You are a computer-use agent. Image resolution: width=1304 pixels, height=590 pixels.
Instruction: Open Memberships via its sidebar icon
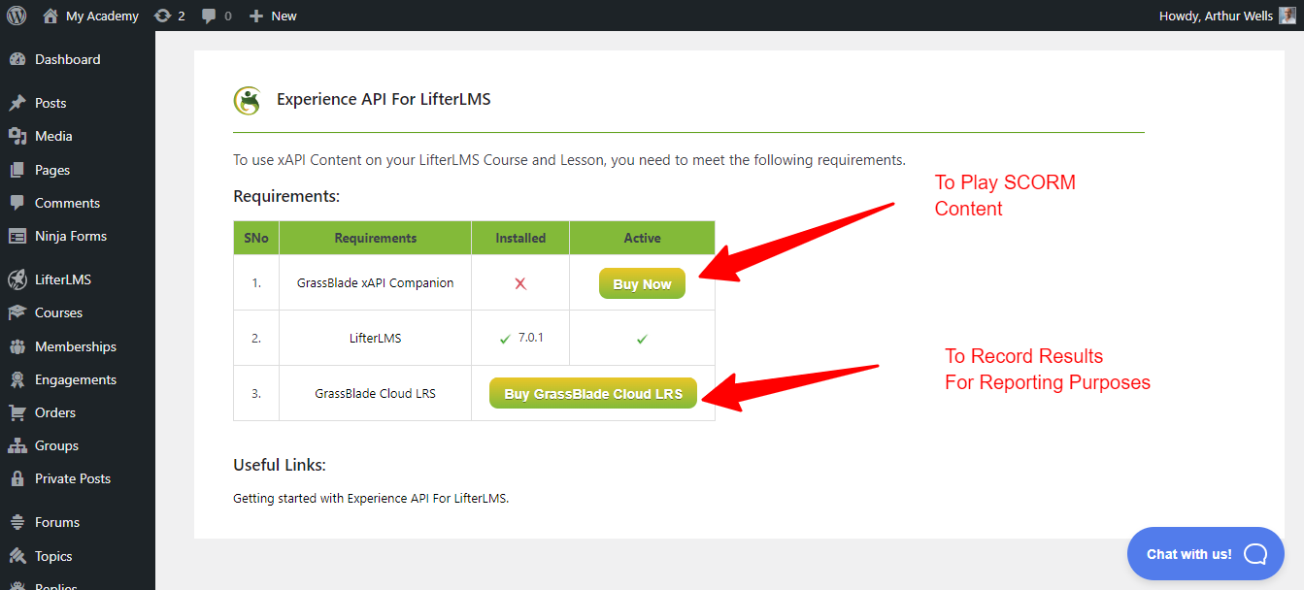pos(20,346)
